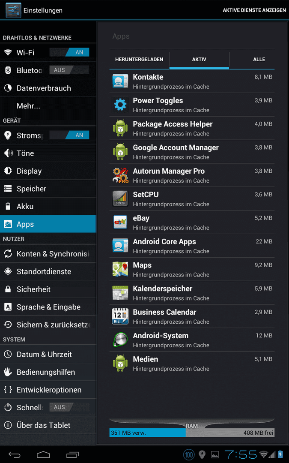Viewport: 289px width, 463px height.
Task: Tap the recent apps navigation button
Action: click(x=72, y=455)
